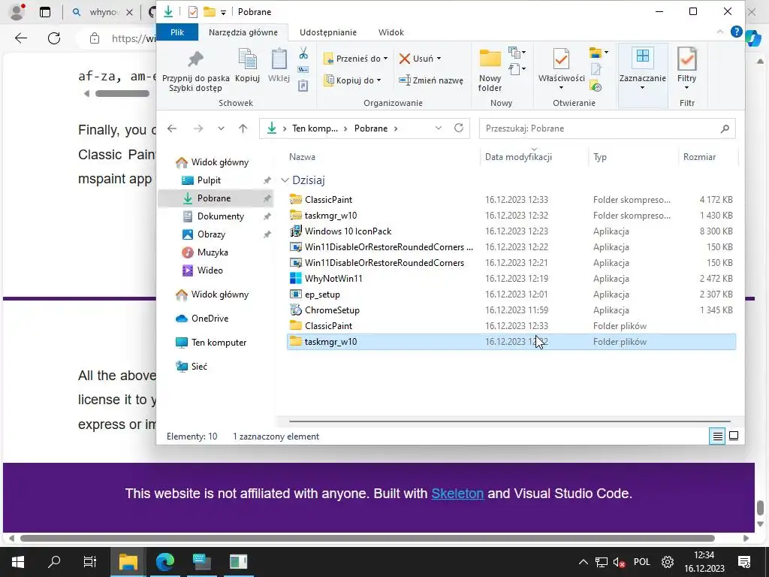Open the notifications center in taskbar
The width and height of the screenshot is (769, 577).
pos(744,562)
